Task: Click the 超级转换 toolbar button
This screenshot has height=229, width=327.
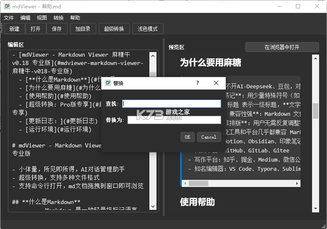Action: click(x=114, y=29)
